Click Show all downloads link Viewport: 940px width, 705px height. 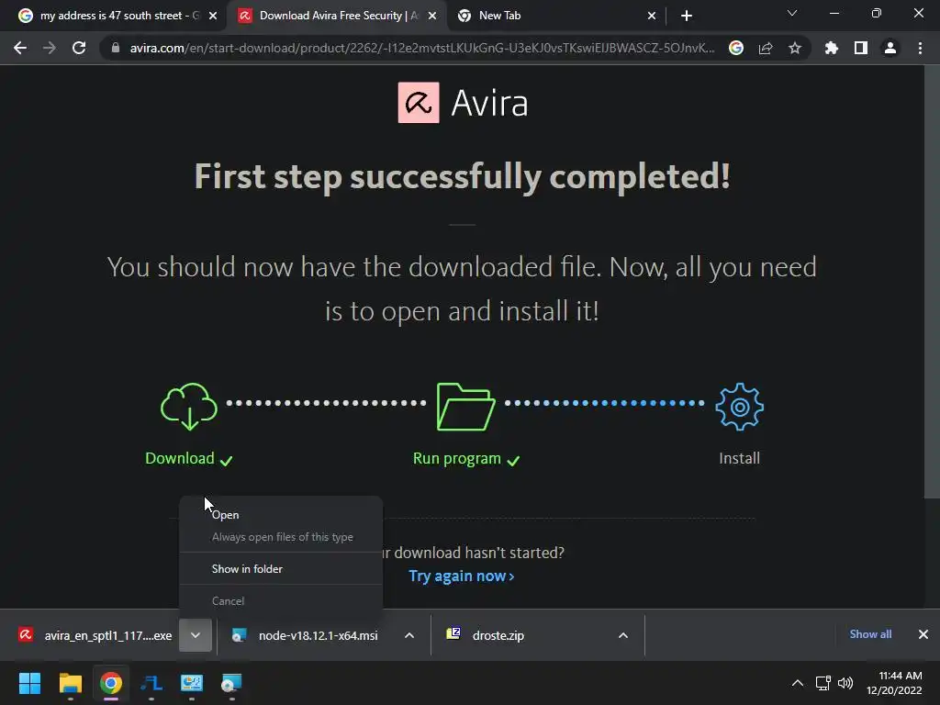[x=870, y=634]
